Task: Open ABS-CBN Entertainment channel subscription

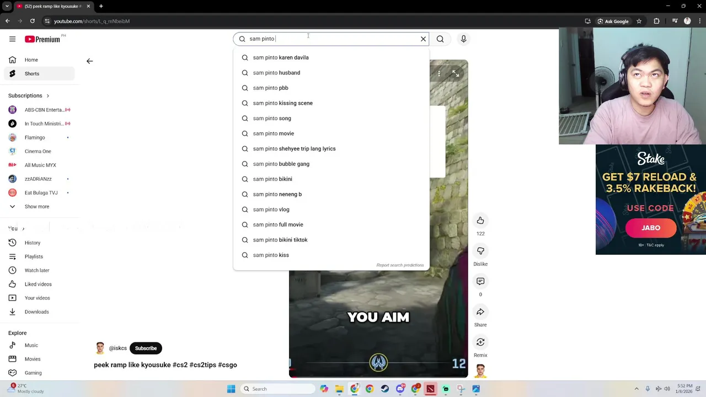Action: [x=39, y=110]
